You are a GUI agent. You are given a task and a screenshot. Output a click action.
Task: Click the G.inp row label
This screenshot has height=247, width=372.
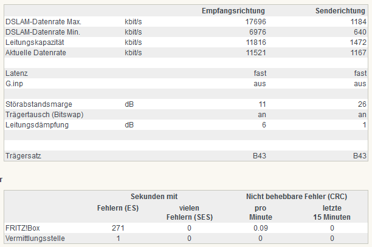pyautogui.click(x=14, y=84)
